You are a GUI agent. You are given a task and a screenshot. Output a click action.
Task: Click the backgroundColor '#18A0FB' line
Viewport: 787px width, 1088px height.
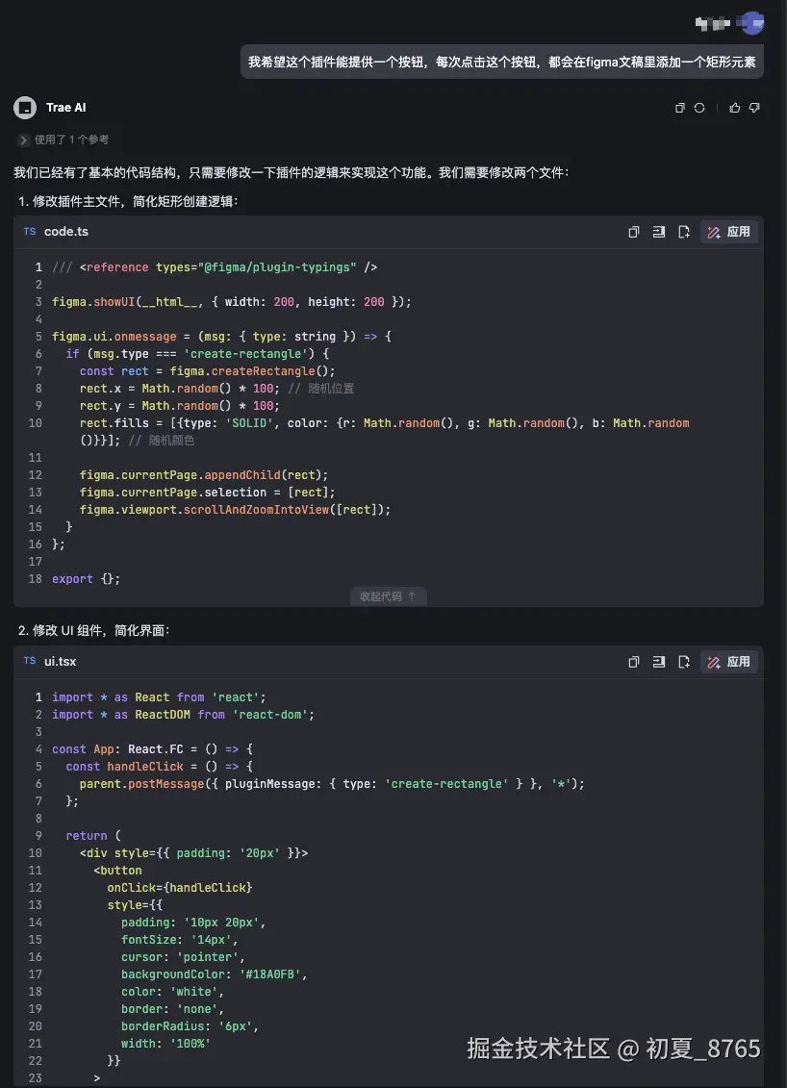214,974
